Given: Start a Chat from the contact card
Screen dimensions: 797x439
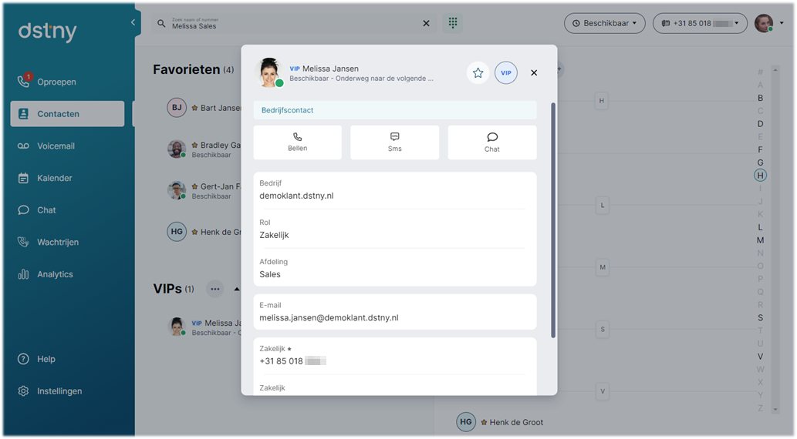Looking at the screenshot, I should click(491, 142).
